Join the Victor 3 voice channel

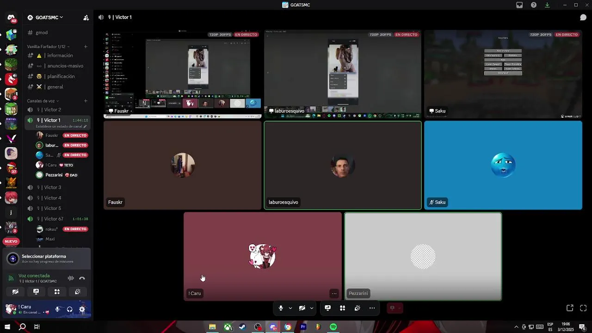tap(58, 187)
